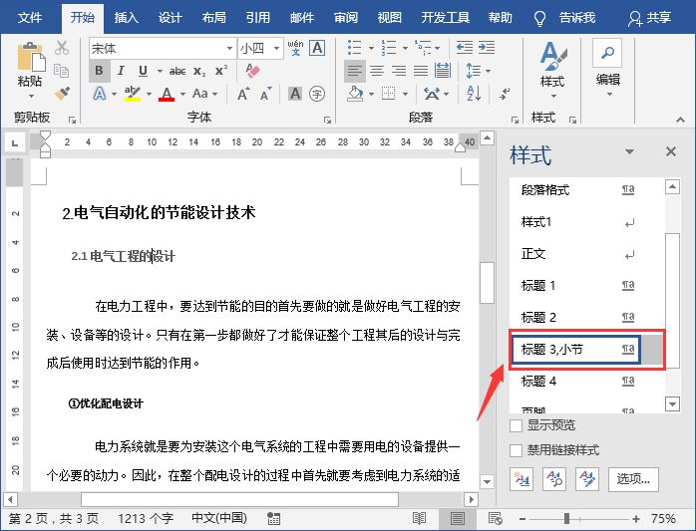Click the Distributed alignment icon

(443, 71)
